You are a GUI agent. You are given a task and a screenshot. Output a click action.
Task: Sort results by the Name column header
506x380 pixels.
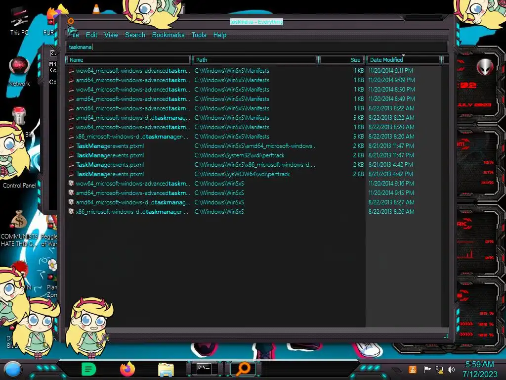(128, 60)
